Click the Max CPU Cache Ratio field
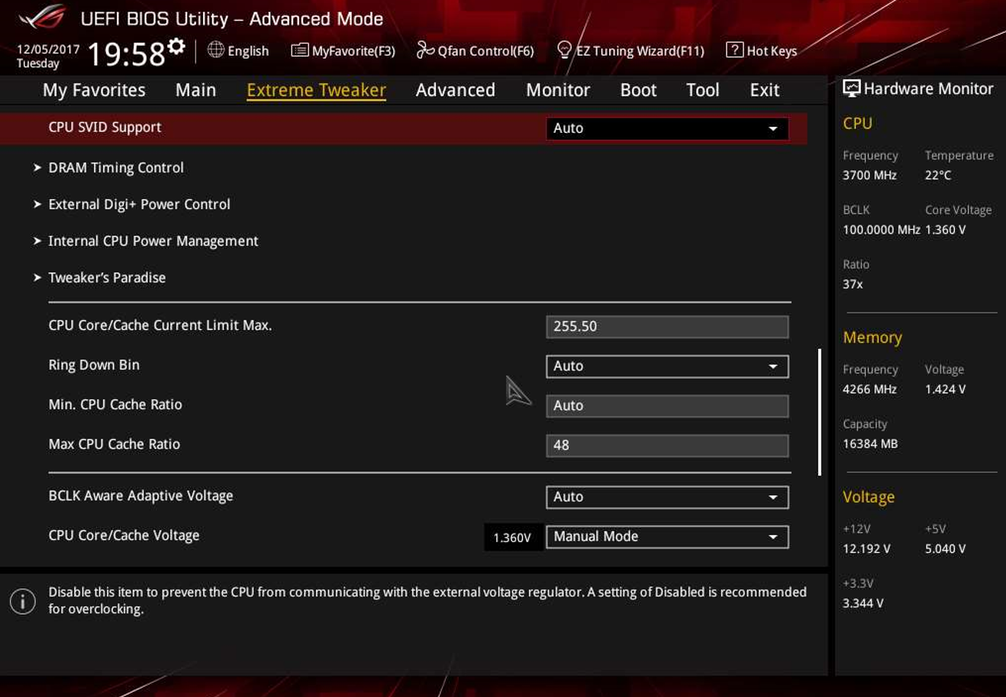1006x697 pixels. 667,446
